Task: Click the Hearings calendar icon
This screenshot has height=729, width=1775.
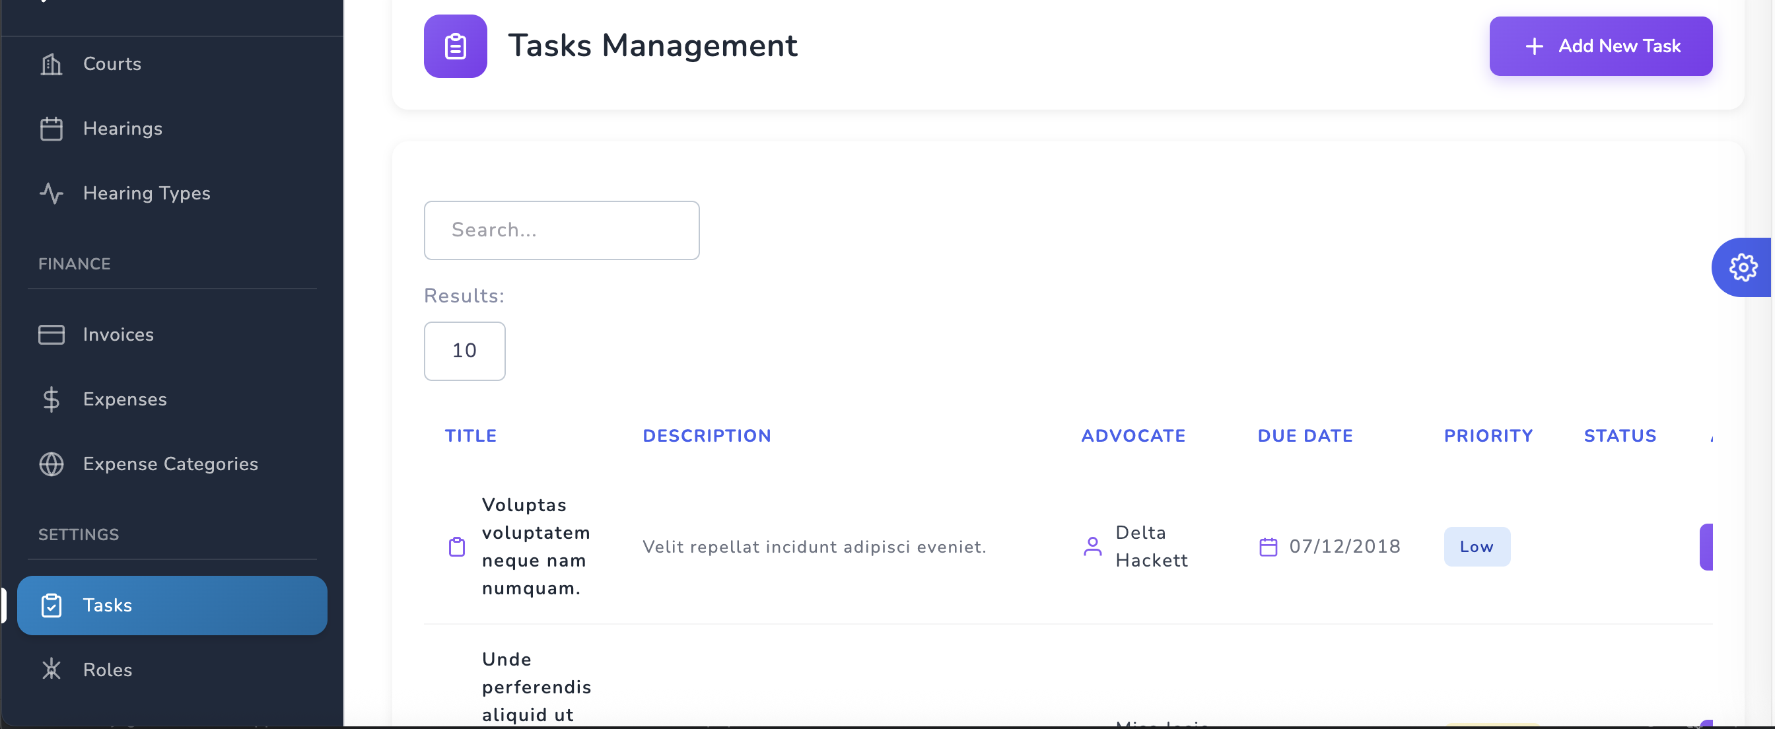Action: tap(51, 129)
